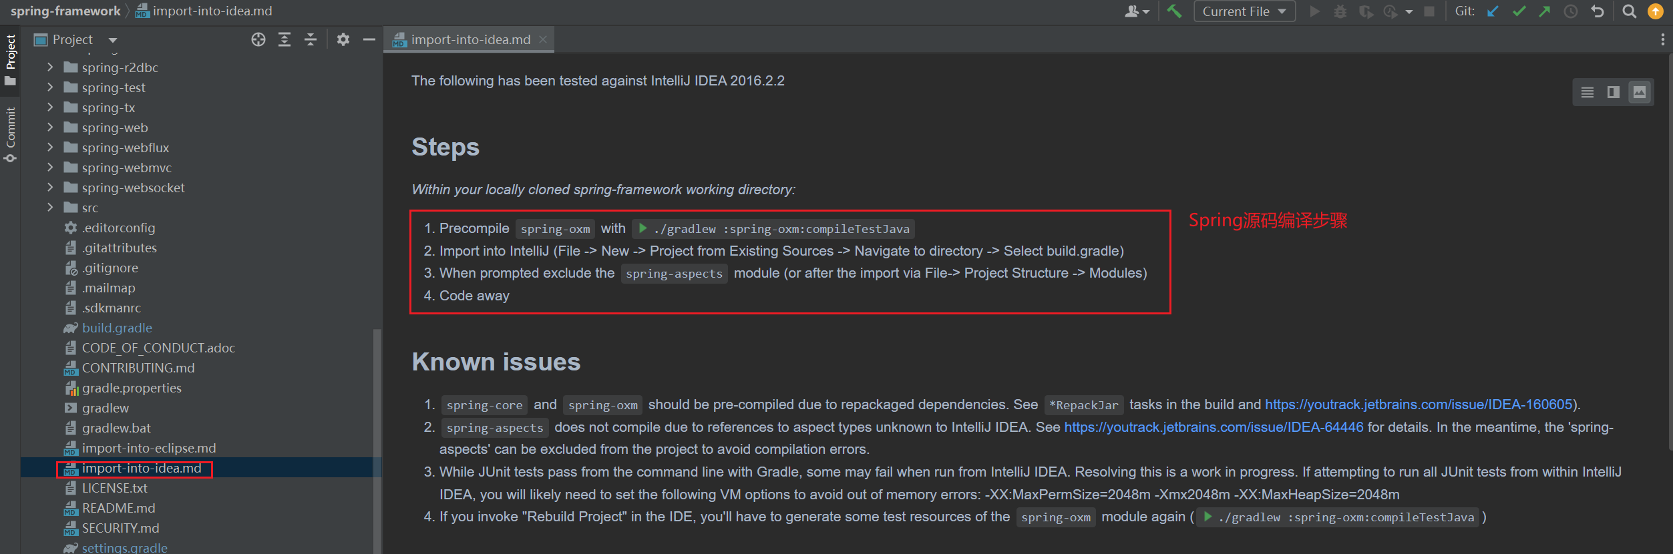
Task: Run gradlew spring-oxm:compileTestJava in Steps
Action: 642,228
